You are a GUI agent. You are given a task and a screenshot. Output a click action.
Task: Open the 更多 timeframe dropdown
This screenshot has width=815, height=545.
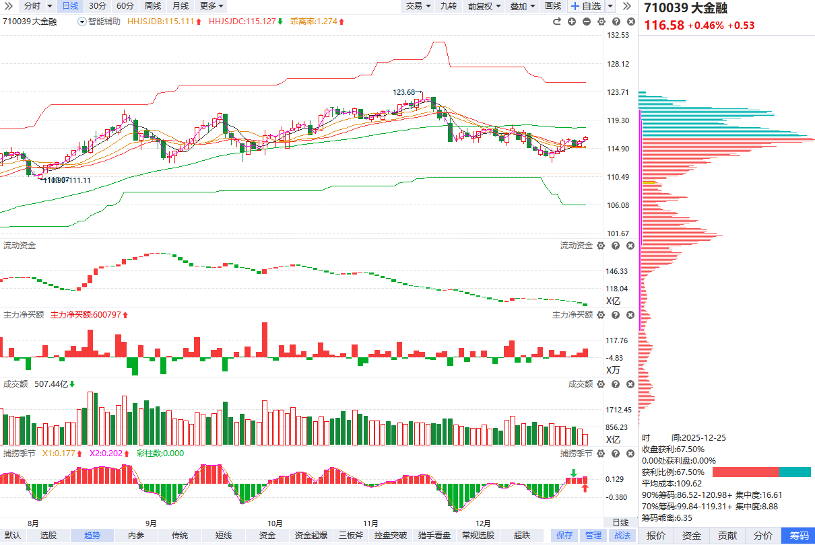(x=211, y=6)
